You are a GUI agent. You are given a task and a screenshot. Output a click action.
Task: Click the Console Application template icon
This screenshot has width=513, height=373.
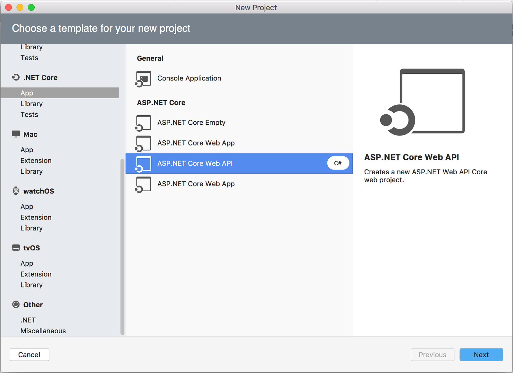click(143, 79)
